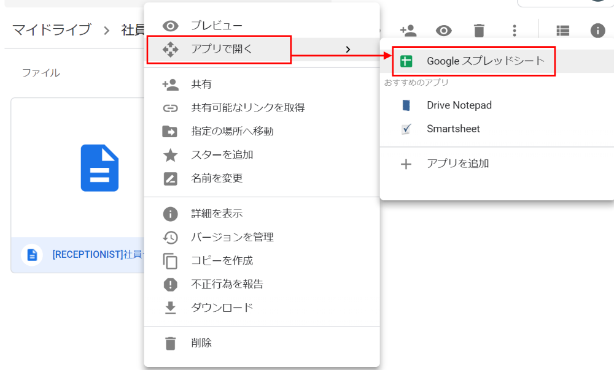Click アプリを追加 to add an app
The image size is (614, 370).
pyautogui.click(x=457, y=164)
